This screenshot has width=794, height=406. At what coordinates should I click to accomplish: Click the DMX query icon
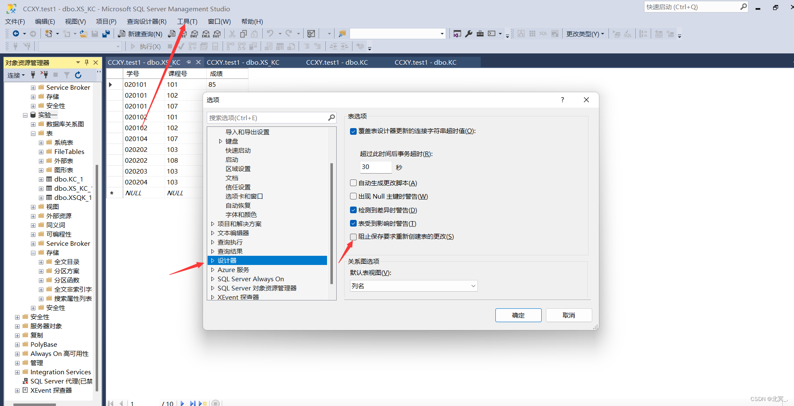pos(194,34)
